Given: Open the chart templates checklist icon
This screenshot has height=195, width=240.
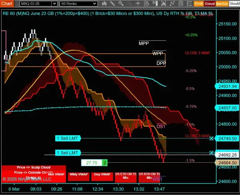Looking at the screenshot, I should pyautogui.click(x=181, y=3).
